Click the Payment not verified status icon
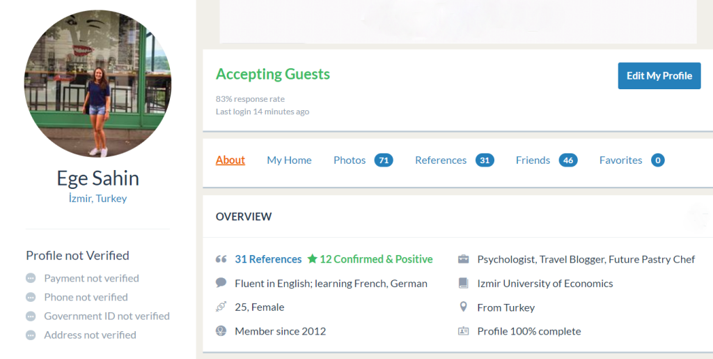The height and width of the screenshot is (359, 713). pyautogui.click(x=31, y=278)
